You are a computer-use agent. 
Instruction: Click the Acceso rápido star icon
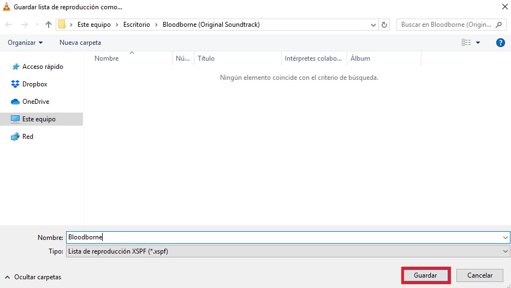15,67
